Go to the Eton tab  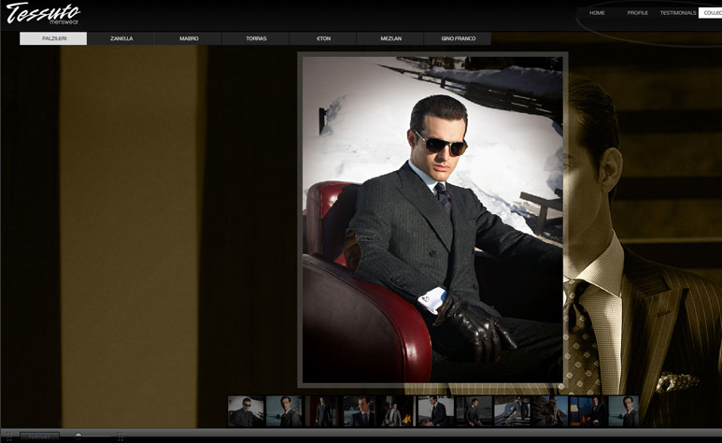[x=323, y=38]
